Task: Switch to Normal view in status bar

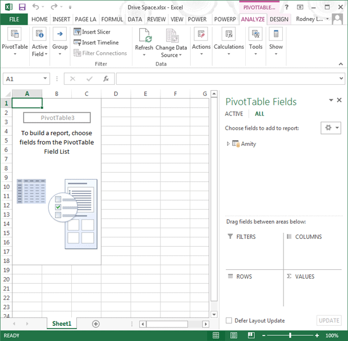Action: 216,335
